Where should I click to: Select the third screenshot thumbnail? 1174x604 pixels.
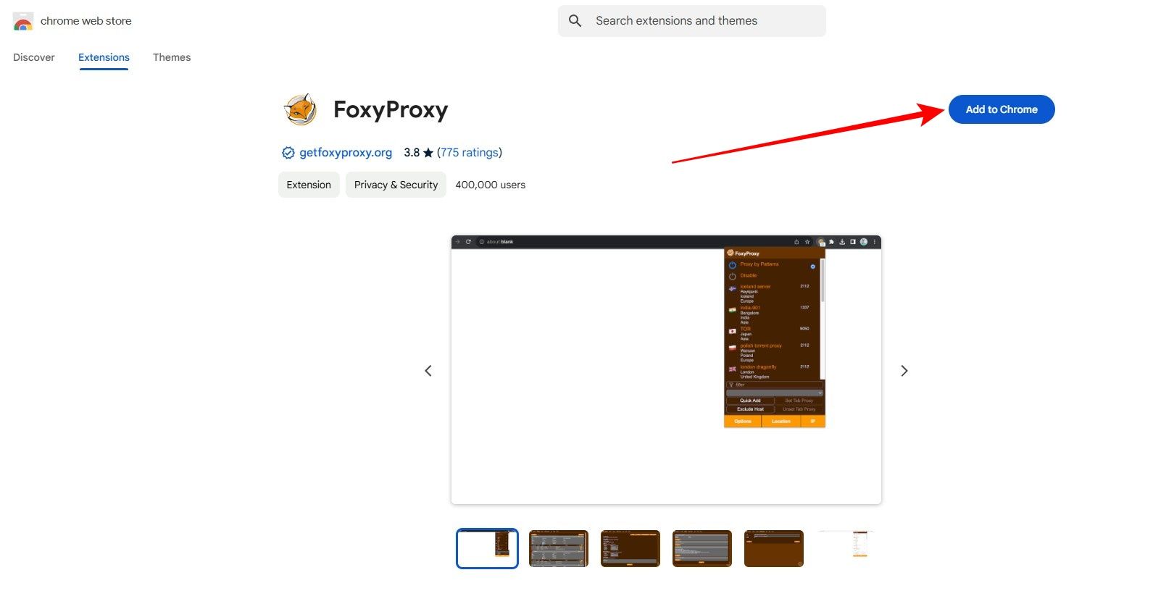[630, 548]
